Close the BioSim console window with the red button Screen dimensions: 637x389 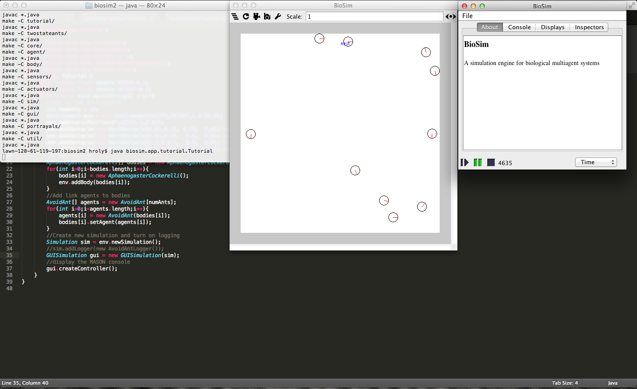464,6
